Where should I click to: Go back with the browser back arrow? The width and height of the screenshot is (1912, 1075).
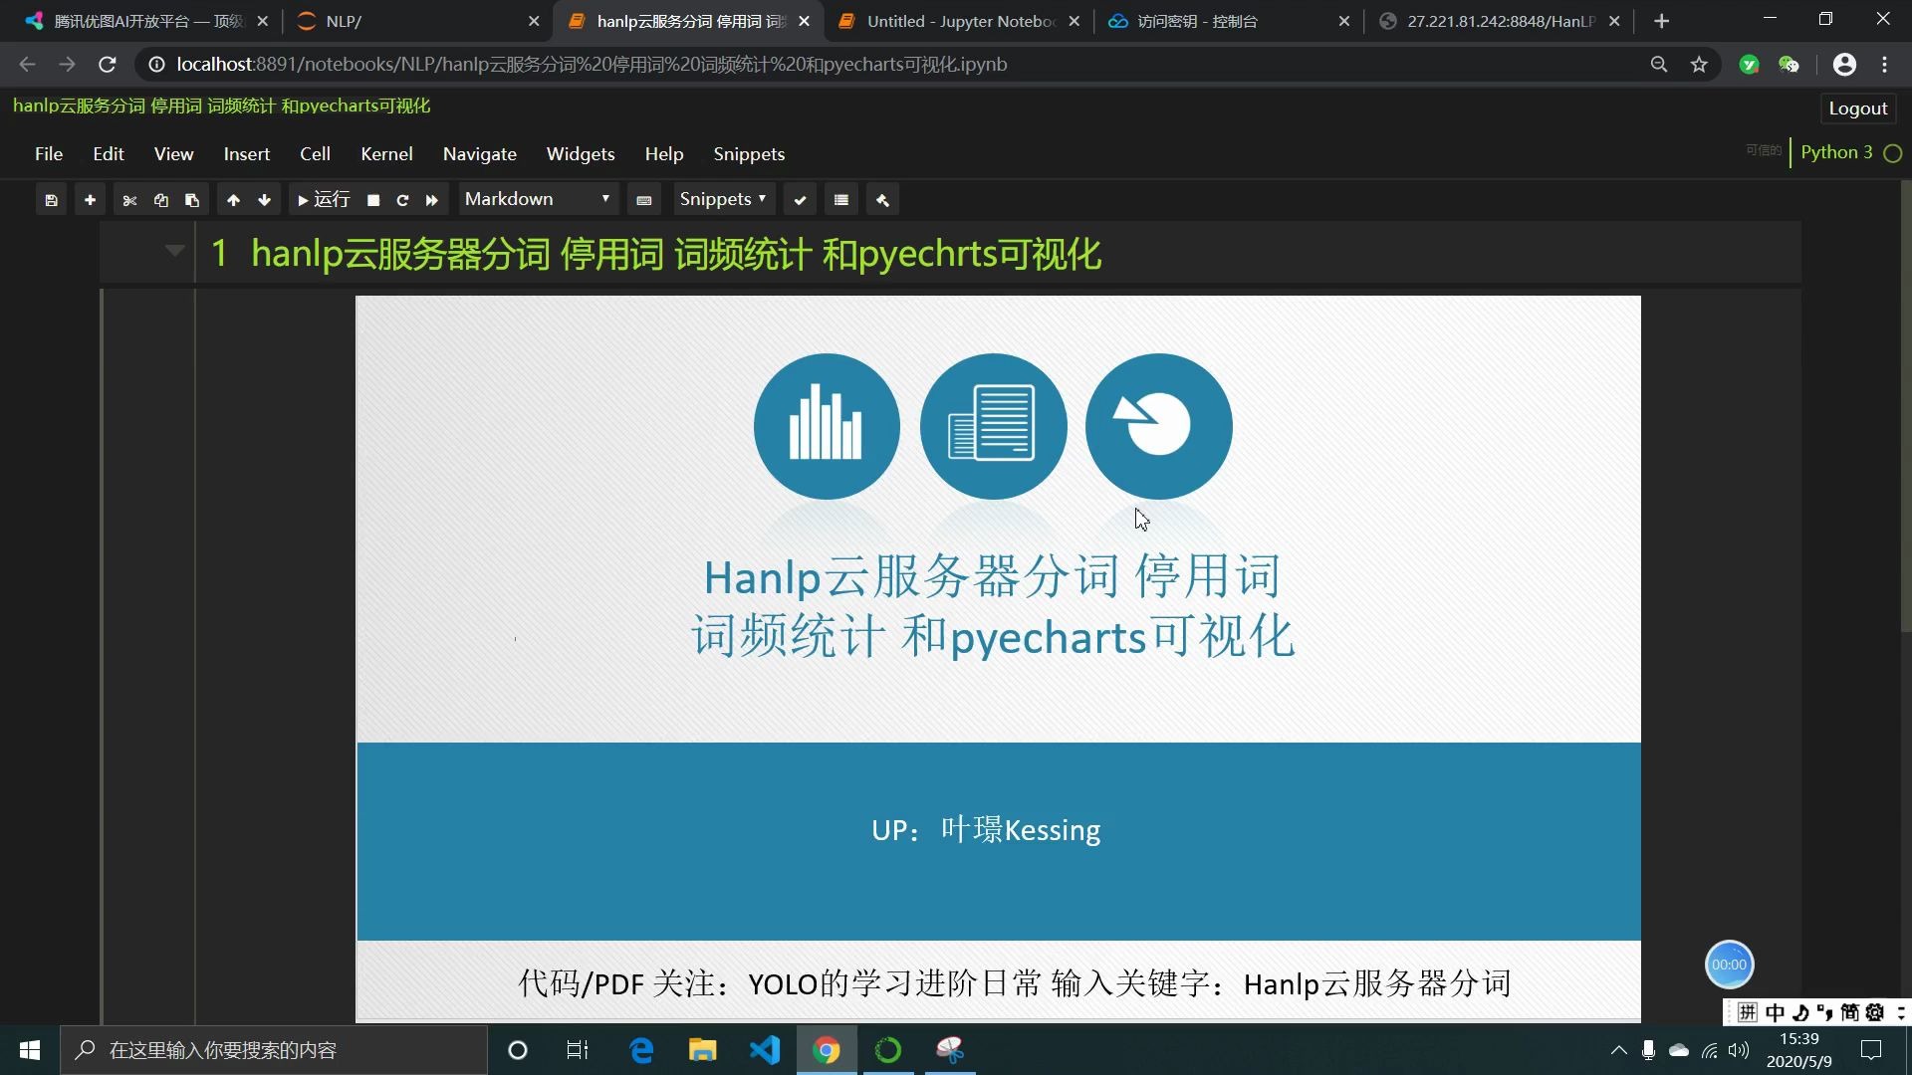pos(27,65)
